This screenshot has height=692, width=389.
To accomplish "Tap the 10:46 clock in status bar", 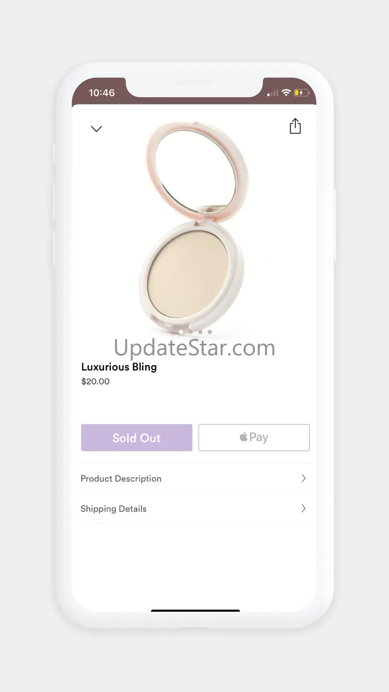I will [x=102, y=93].
